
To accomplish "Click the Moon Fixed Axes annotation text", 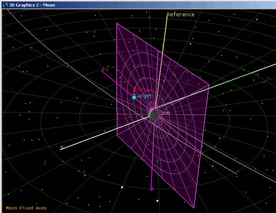I will pyautogui.click(x=26, y=208).
